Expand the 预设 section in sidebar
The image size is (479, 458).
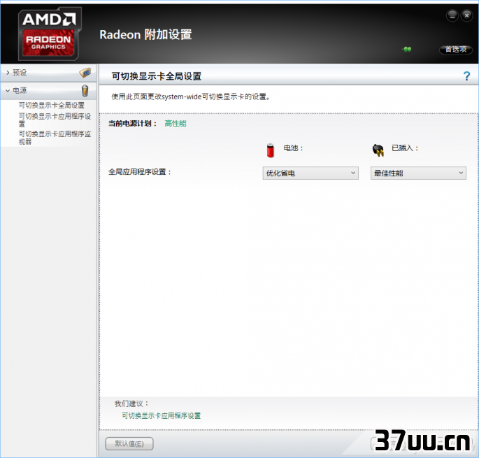48,73
